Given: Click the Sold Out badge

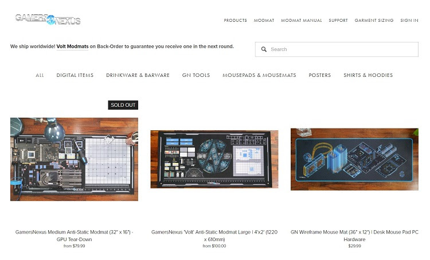Looking at the screenshot, I should (123, 105).
